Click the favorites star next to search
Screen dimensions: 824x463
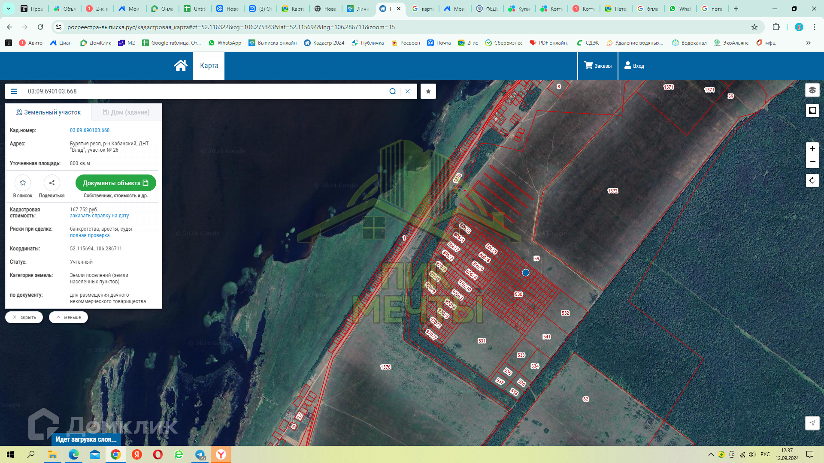click(x=428, y=91)
